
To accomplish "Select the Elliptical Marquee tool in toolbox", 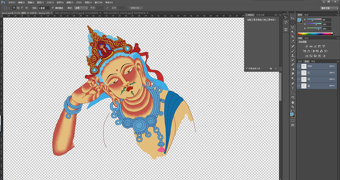I will [x=293, y=23].
